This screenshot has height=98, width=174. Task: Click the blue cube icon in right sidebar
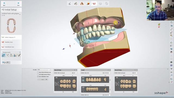[x=171, y=49]
